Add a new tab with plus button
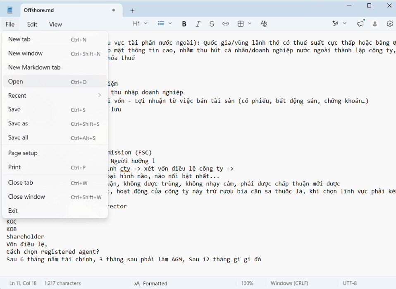This screenshot has width=396, height=289. [x=132, y=11]
